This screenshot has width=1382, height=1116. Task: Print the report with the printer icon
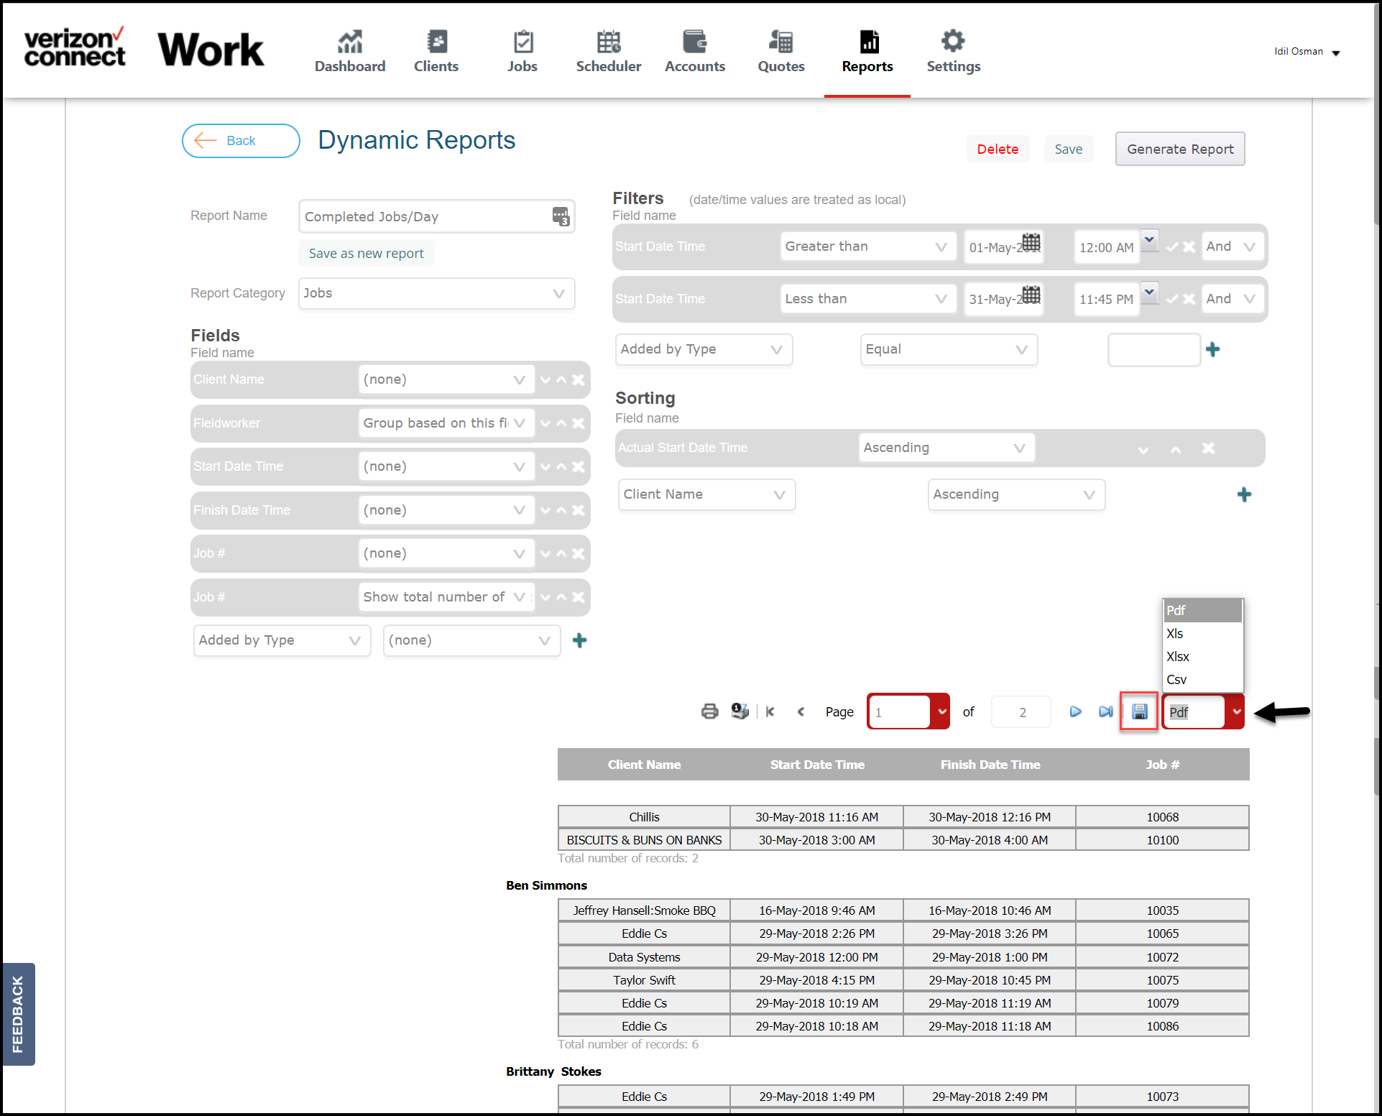[x=709, y=711]
